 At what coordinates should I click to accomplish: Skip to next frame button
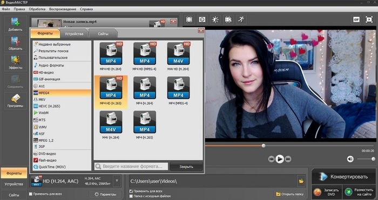[288, 159]
